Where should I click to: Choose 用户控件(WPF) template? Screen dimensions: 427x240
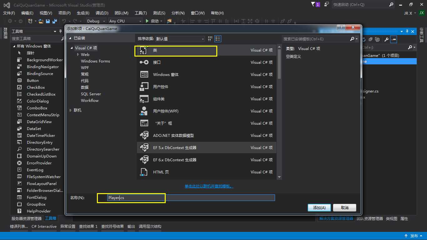tap(207, 111)
